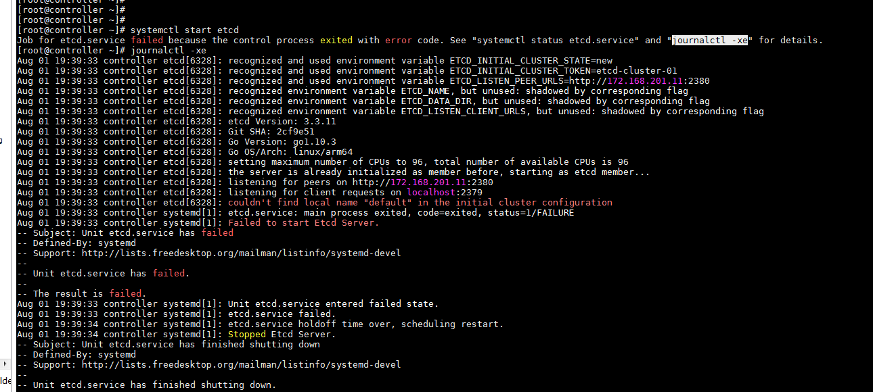Click the "etcd Version: 3.3.11" text
The image size is (873, 392).
pos(282,121)
